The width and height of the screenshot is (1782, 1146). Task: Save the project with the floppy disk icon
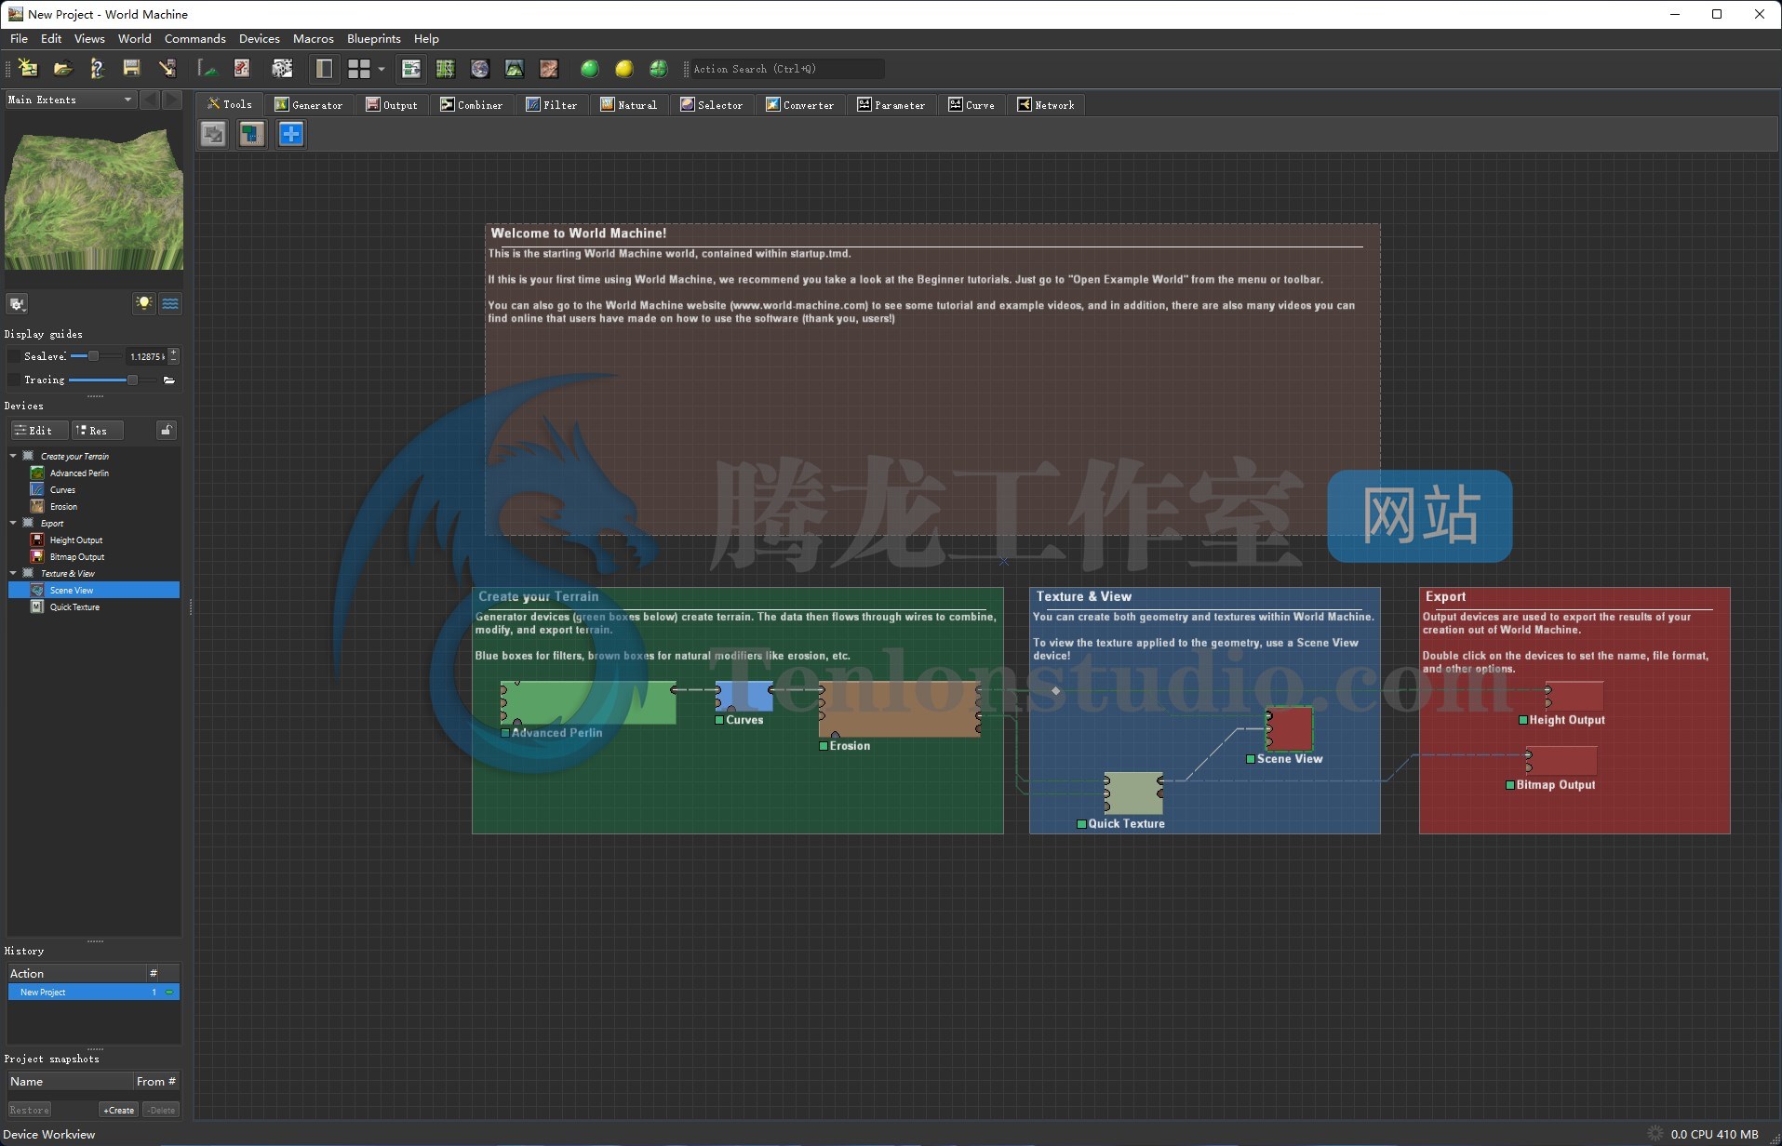(131, 69)
